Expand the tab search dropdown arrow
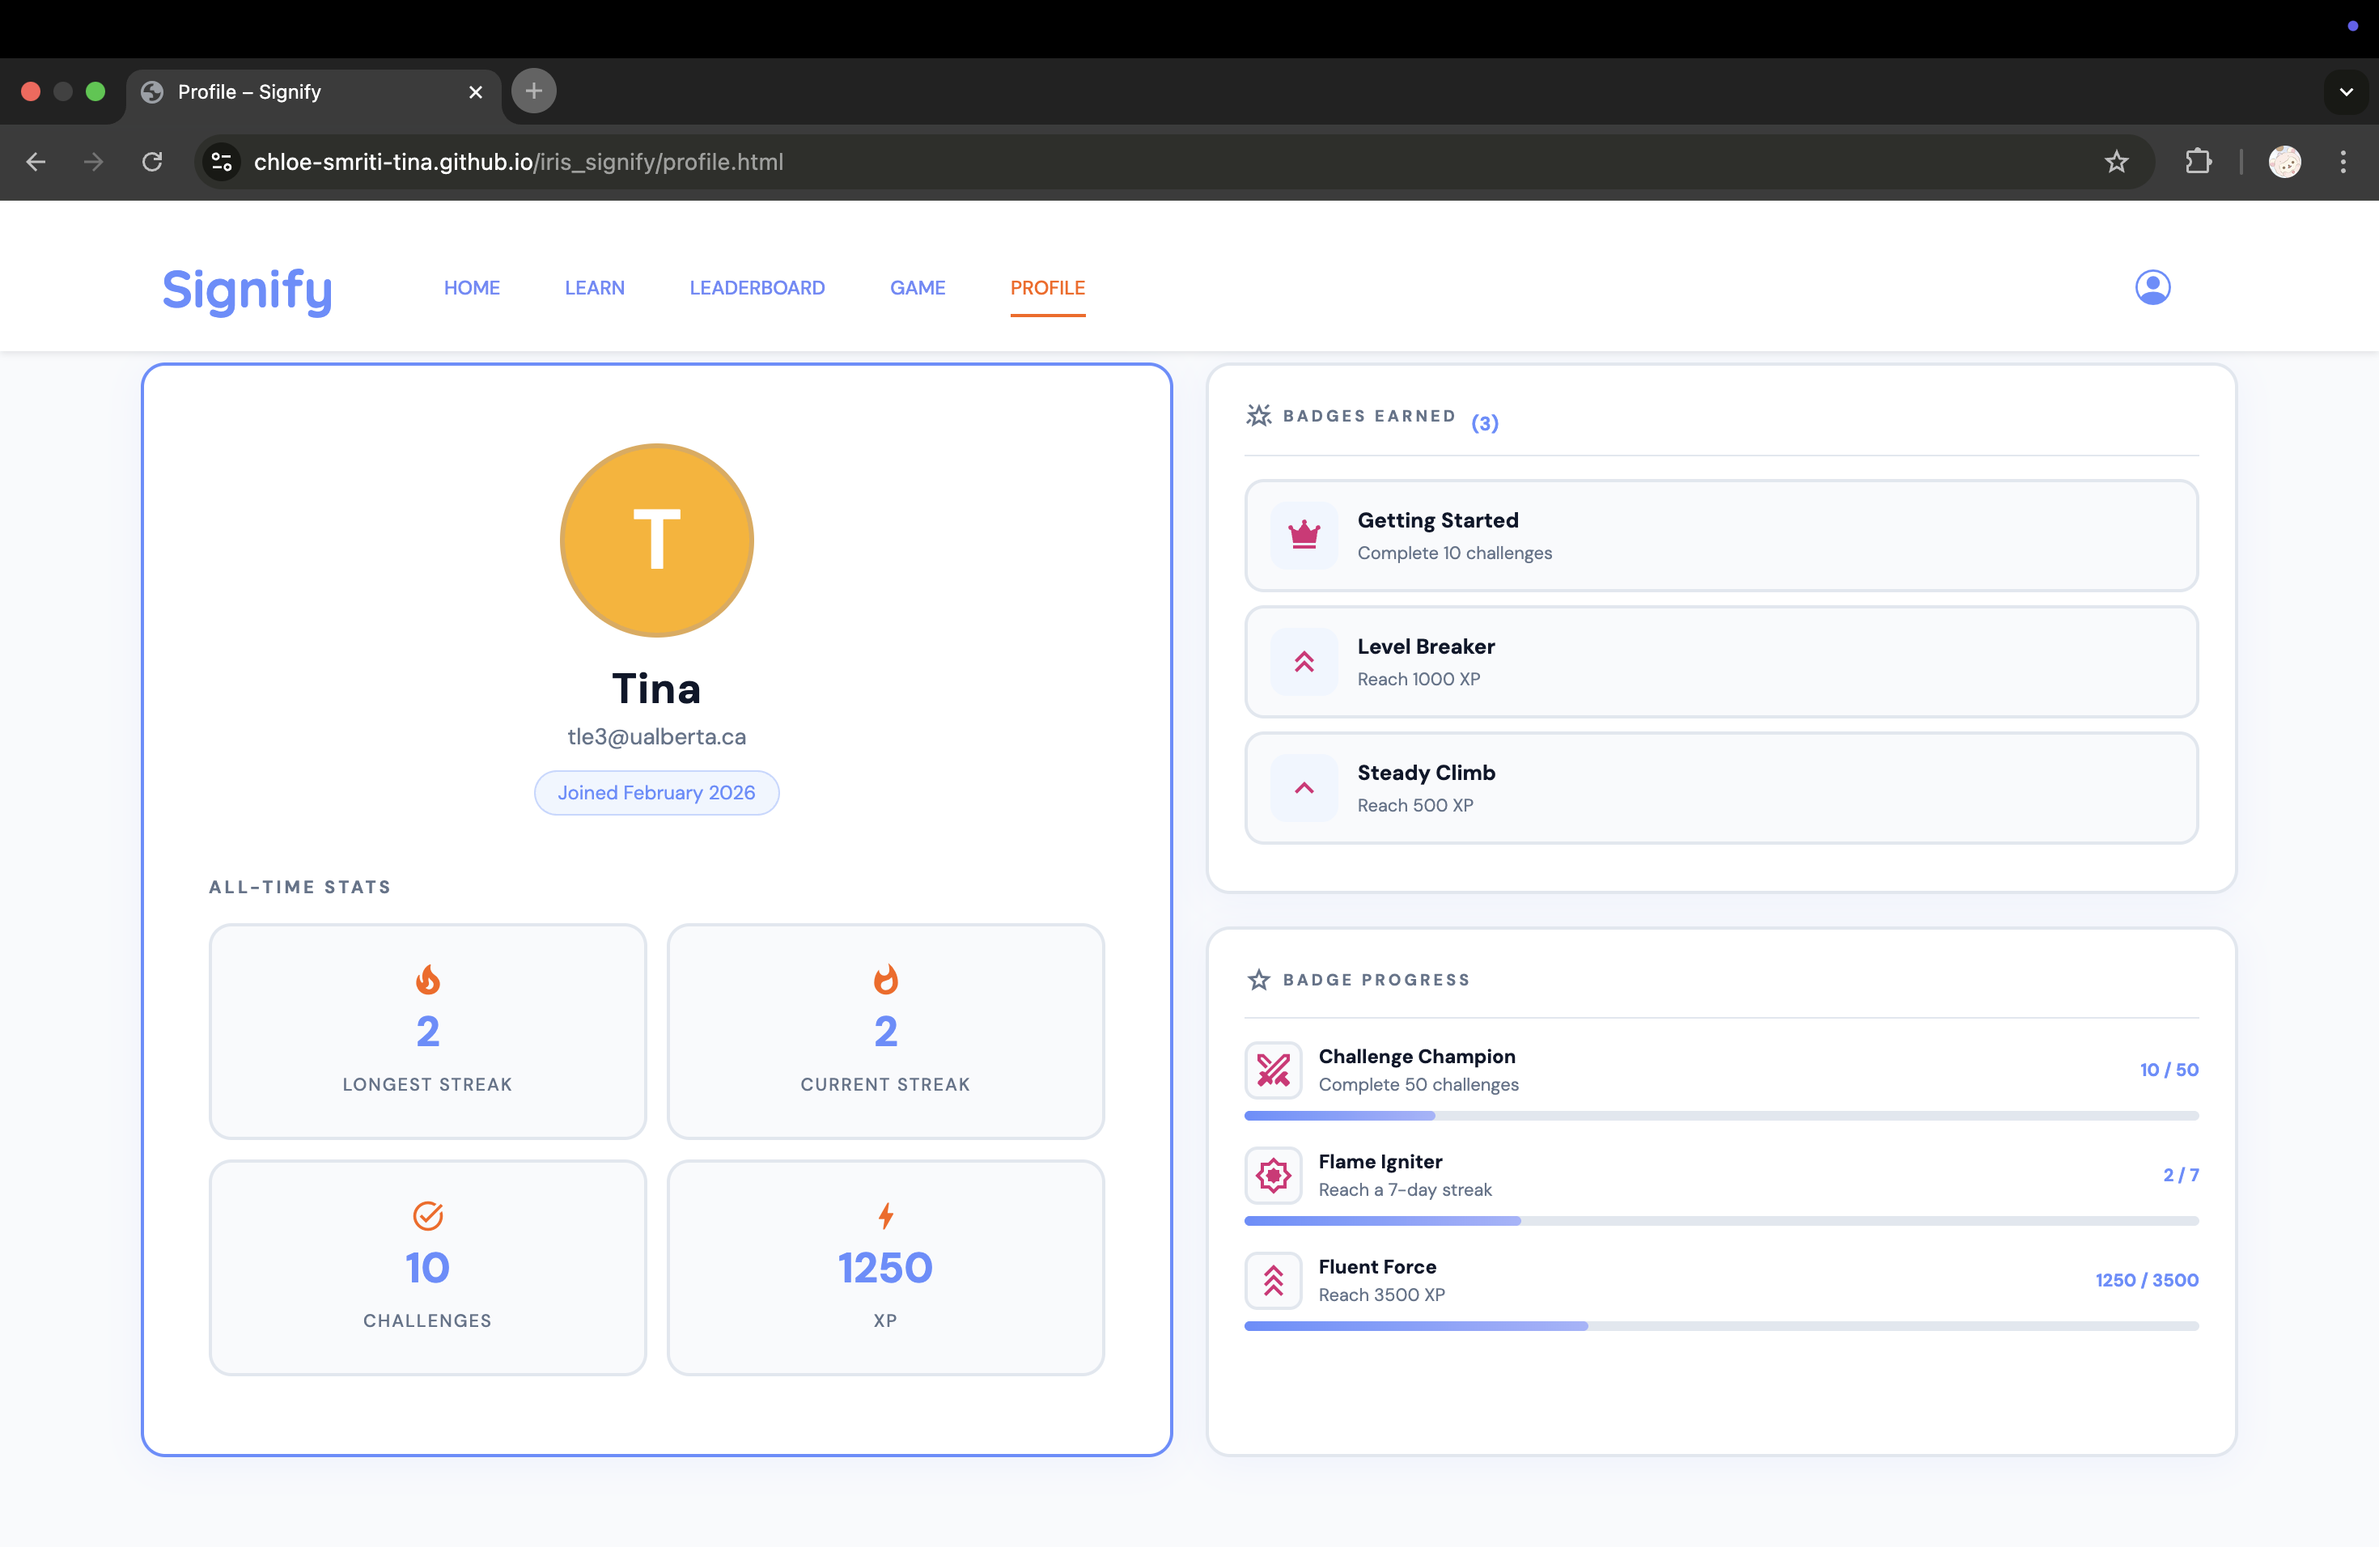This screenshot has width=2379, height=1547. pyautogui.click(x=2345, y=92)
